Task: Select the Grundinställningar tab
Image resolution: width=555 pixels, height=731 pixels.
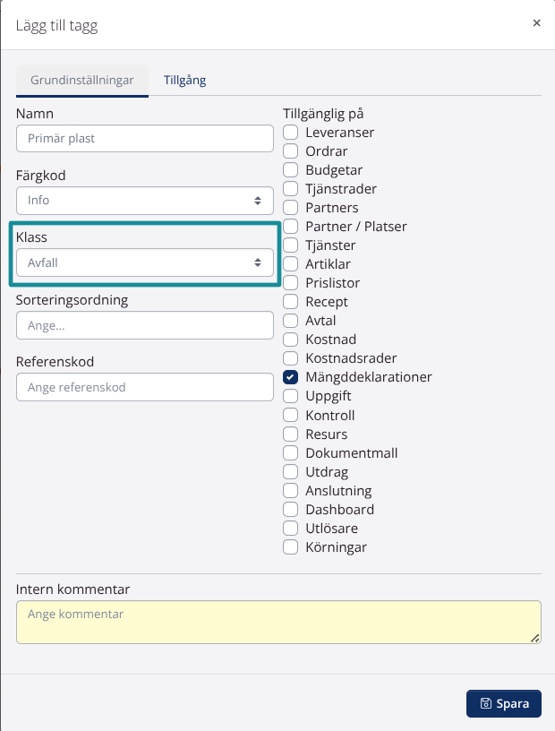Action: (82, 80)
